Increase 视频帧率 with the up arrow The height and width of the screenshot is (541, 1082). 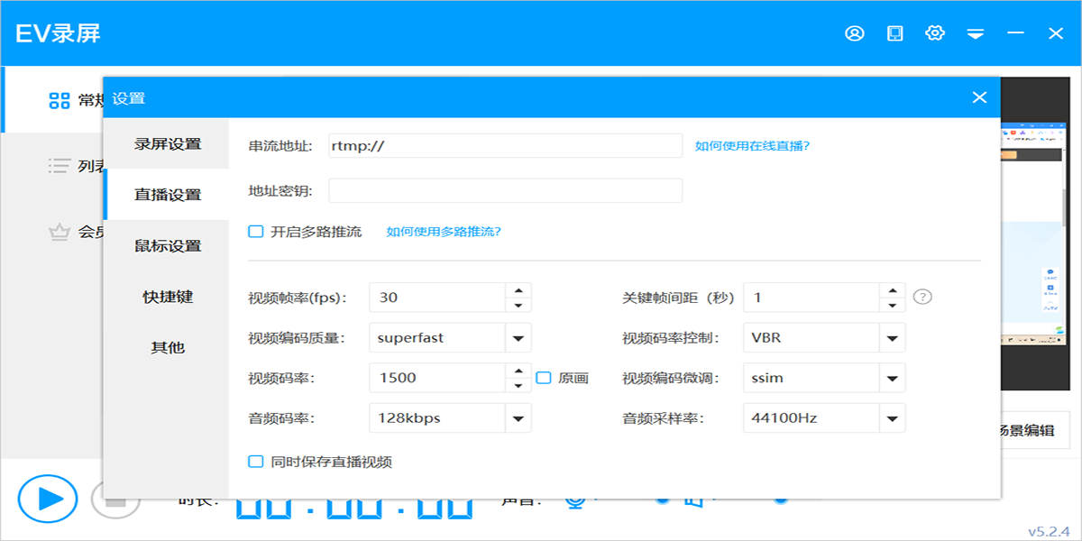click(518, 290)
